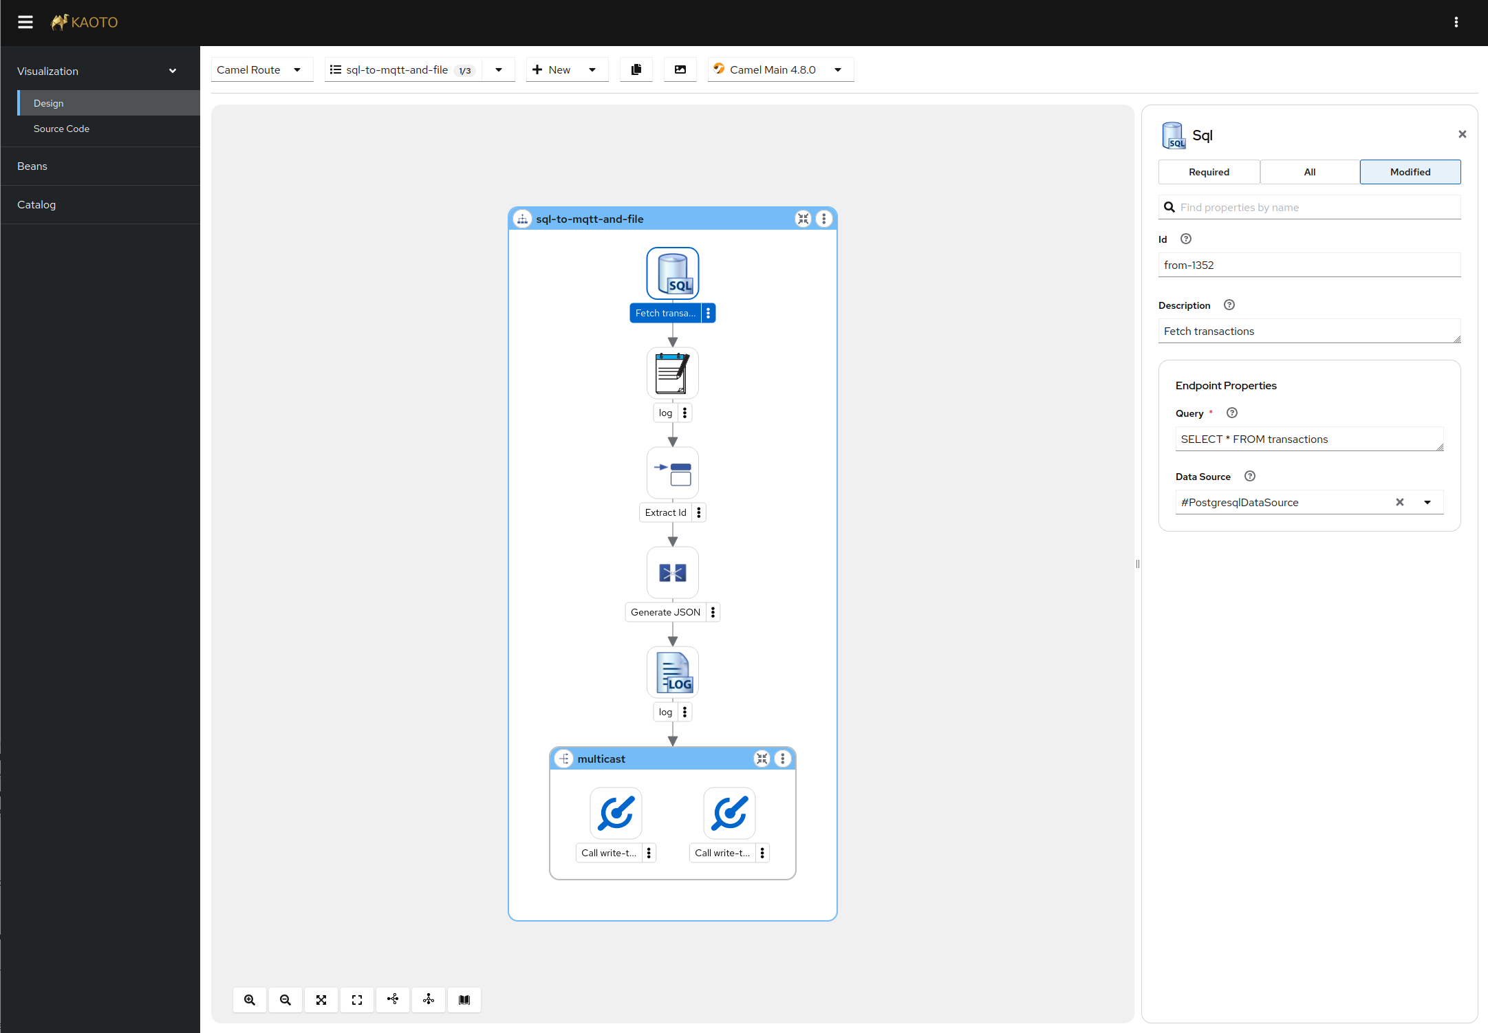This screenshot has width=1488, height=1033.
Task: Switch to the Required properties filter
Action: [1209, 172]
